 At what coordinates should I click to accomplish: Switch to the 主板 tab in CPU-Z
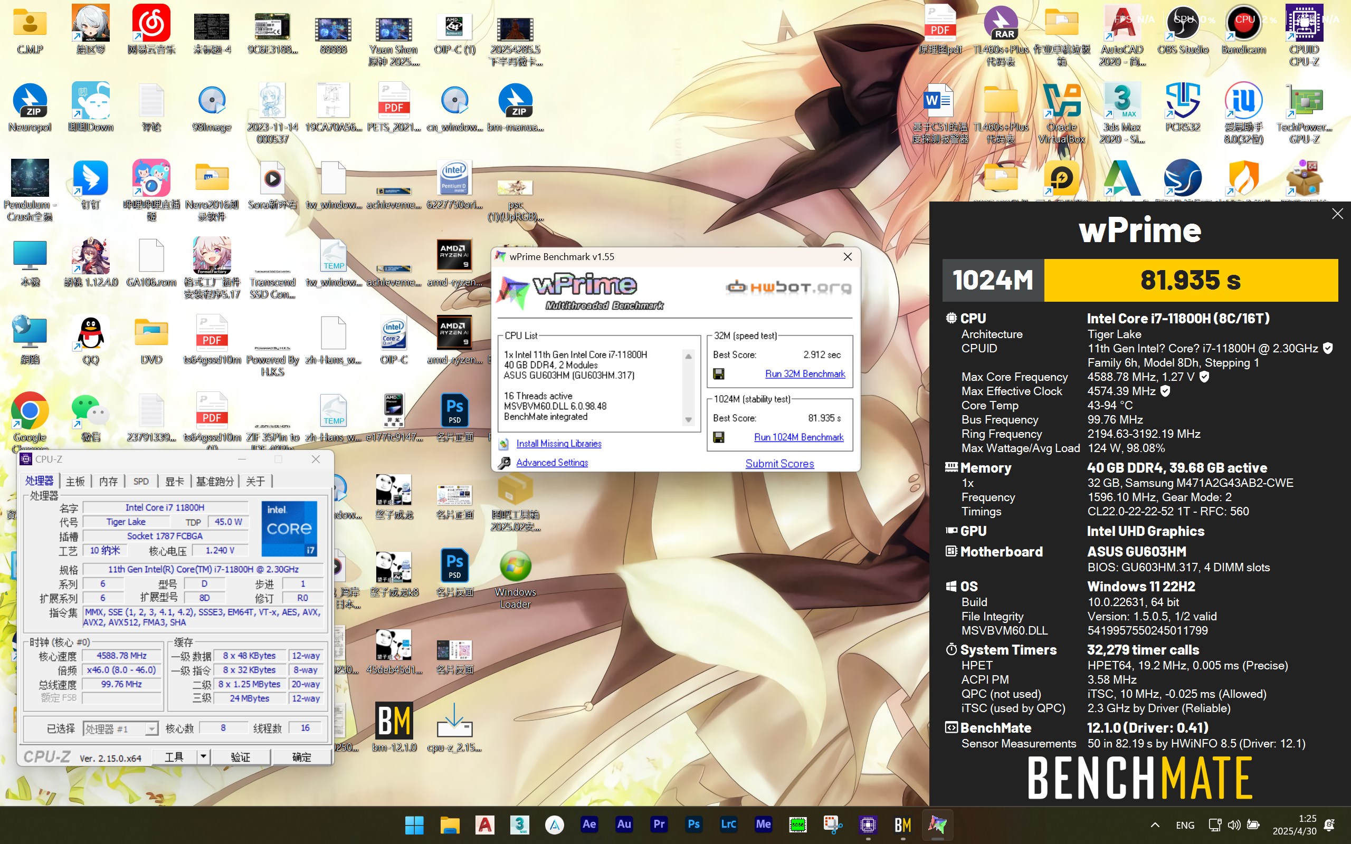pos(75,481)
